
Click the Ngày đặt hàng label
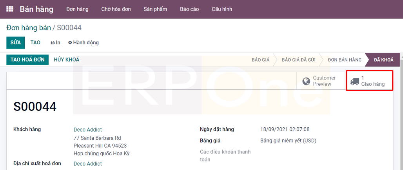click(217, 129)
